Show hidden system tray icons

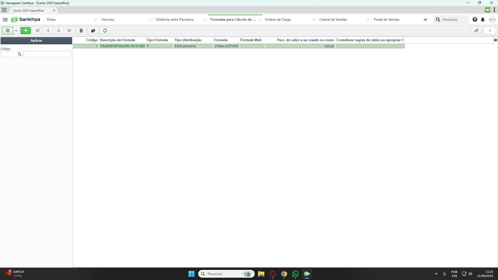click(436, 274)
